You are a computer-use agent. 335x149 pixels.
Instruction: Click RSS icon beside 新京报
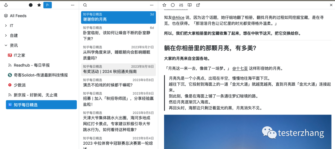tap(10, 95)
